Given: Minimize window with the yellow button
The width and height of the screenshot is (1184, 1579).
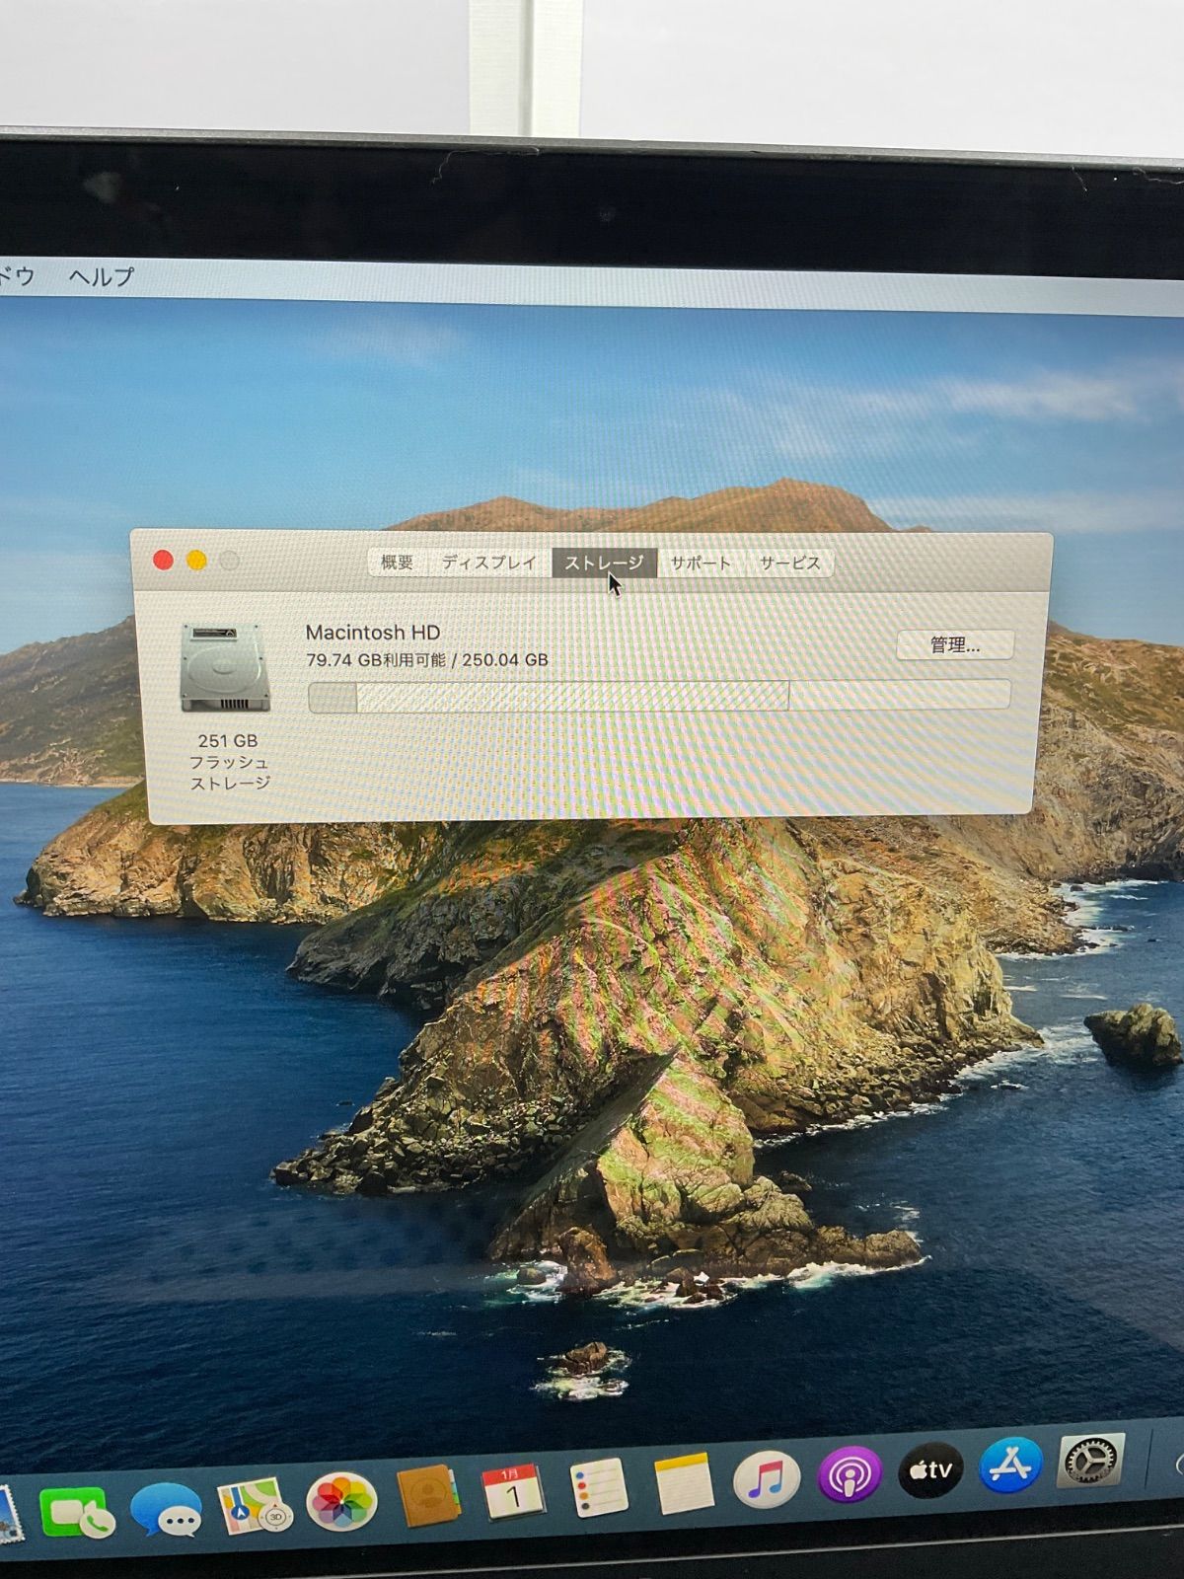Looking at the screenshot, I should coord(196,561).
